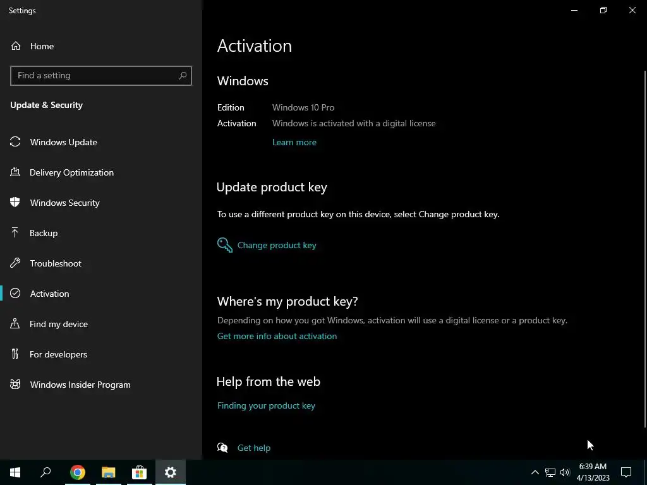Open Find my device settings
The width and height of the screenshot is (647, 485).
click(59, 324)
